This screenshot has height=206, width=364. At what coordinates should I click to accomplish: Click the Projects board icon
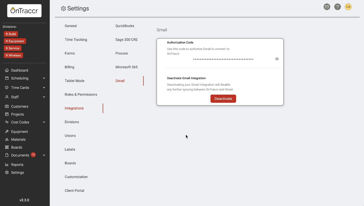7,114
